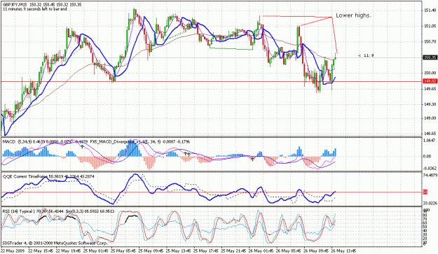438x254 pixels.
Task: Click the 148.65 price axis label
Action: [x=430, y=134]
